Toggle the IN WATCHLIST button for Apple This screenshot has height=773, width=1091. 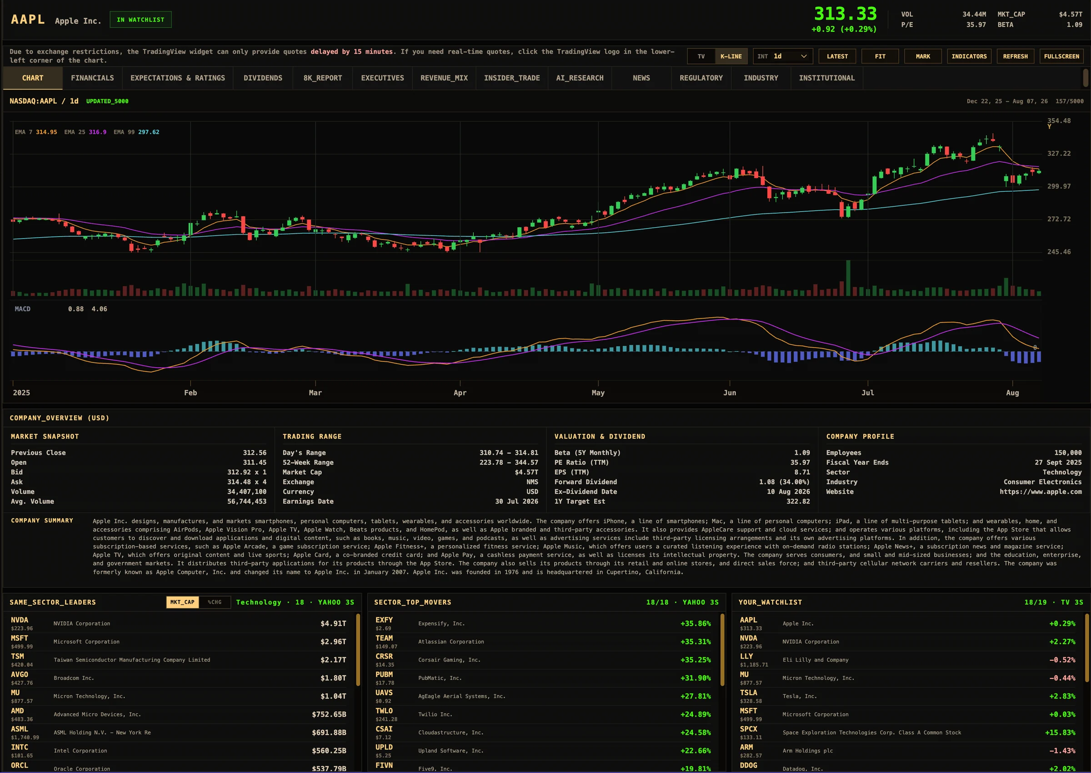tap(140, 20)
